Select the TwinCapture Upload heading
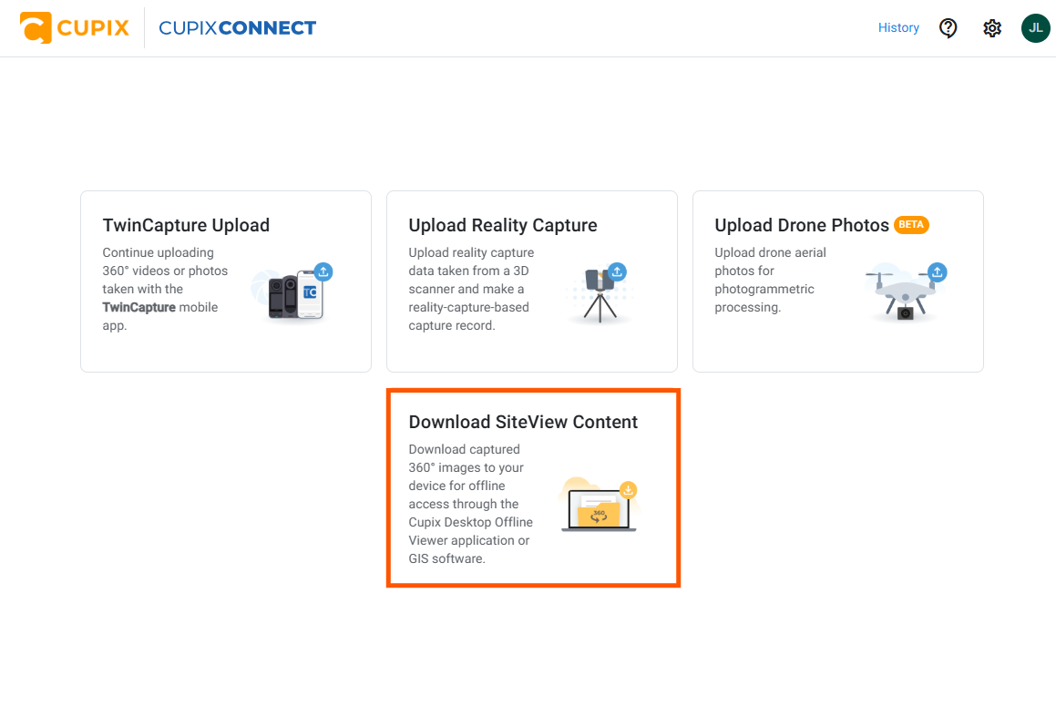The image size is (1056, 716). point(186,225)
